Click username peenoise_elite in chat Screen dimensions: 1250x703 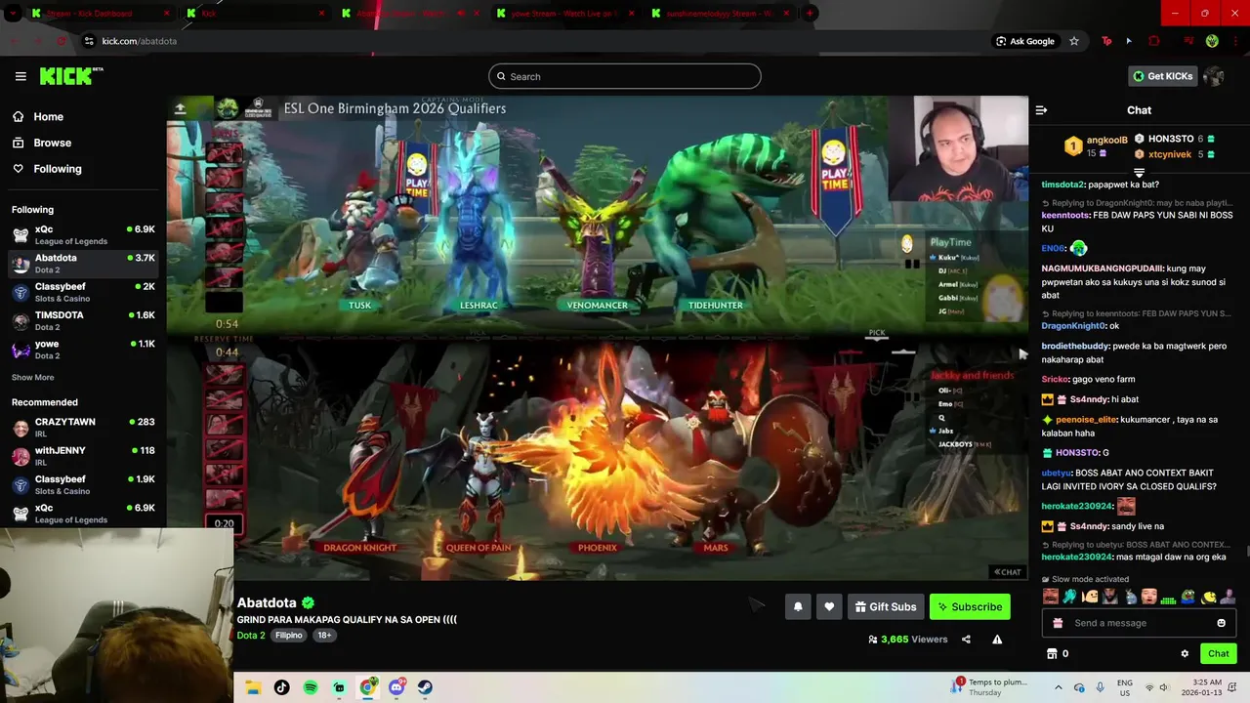click(x=1086, y=420)
